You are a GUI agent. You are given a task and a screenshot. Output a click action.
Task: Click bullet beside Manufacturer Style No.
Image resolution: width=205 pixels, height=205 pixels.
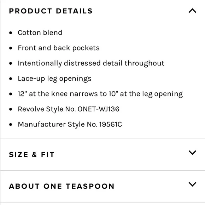[11, 125]
